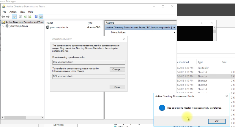Click left arrow of tree horizontal scrollbar

[x=3, y=117]
